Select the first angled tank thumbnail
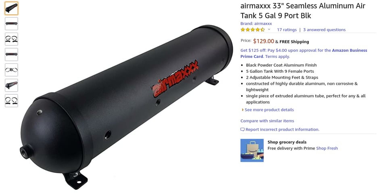The image size is (383, 194). pos(11,8)
